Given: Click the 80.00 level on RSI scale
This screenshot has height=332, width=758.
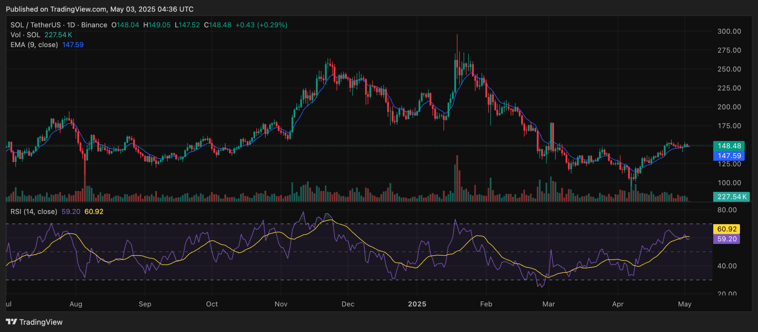Looking at the screenshot, I should [x=727, y=210].
